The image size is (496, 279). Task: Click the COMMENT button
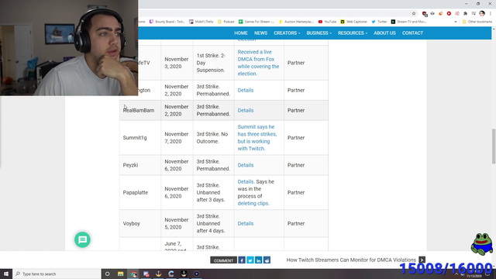(x=223, y=260)
